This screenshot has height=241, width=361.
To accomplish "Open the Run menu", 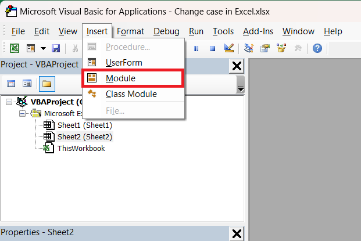I will [x=196, y=31].
